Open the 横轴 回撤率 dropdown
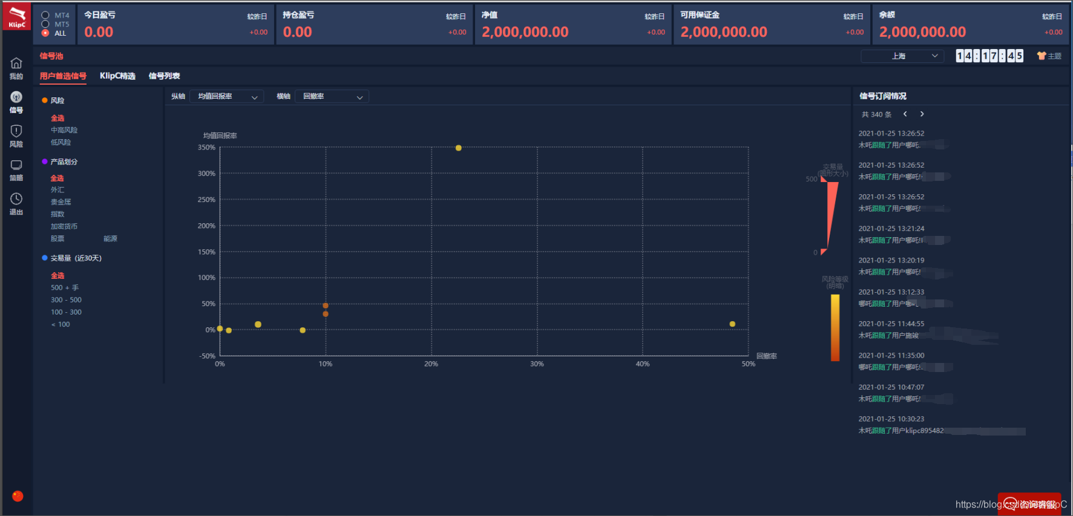This screenshot has height=516, width=1073. (332, 96)
